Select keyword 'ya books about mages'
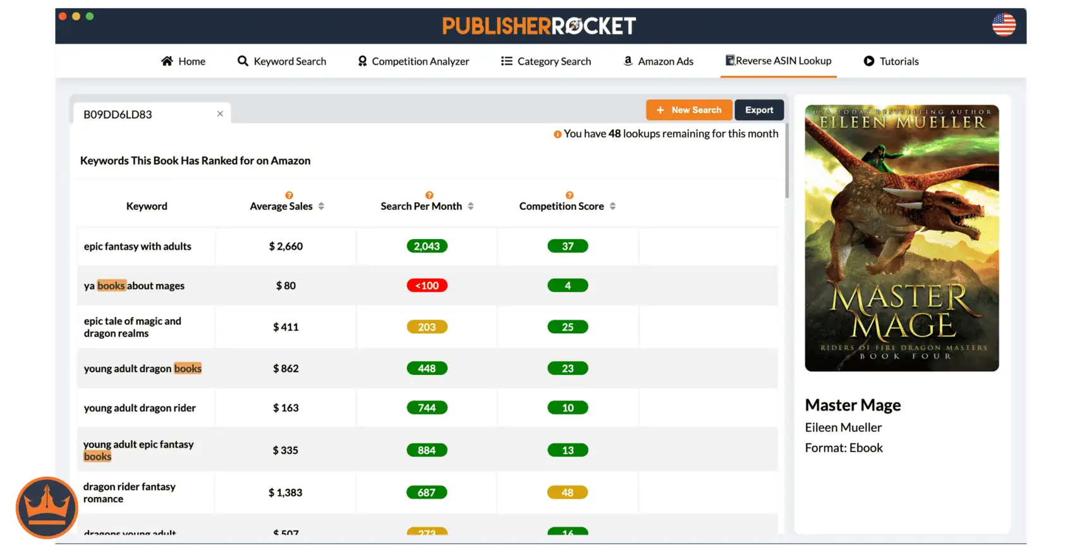1082x552 pixels. point(134,286)
